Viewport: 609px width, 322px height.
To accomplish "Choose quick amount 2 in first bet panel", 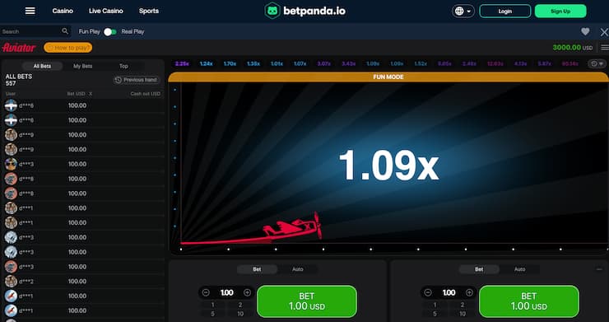I will [x=240, y=305].
